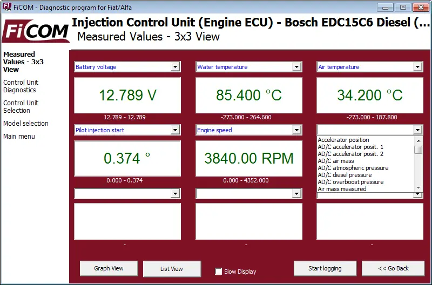Switch to List View

tap(172, 269)
